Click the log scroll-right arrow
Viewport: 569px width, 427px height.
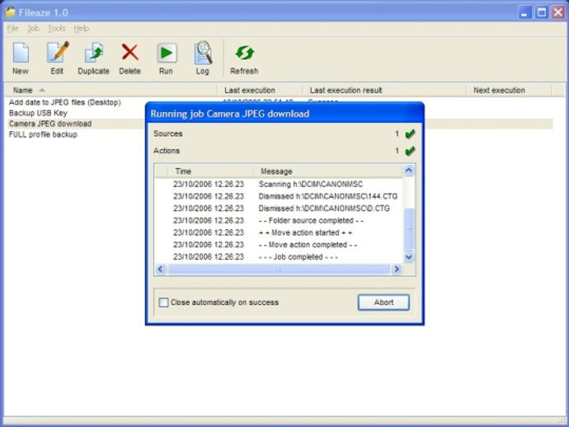click(397, 269)
